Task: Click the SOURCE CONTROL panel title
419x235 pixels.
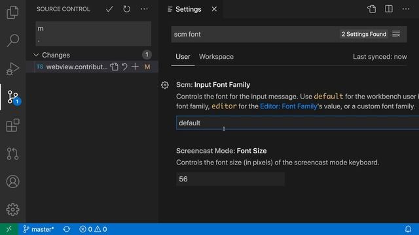Action: pyautogui.click(x=64, y=9)
